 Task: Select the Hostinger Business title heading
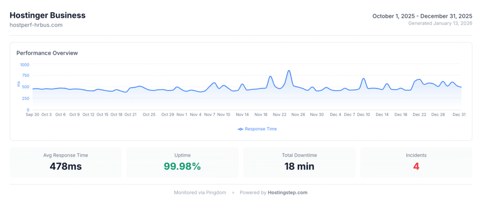point(48,15)
